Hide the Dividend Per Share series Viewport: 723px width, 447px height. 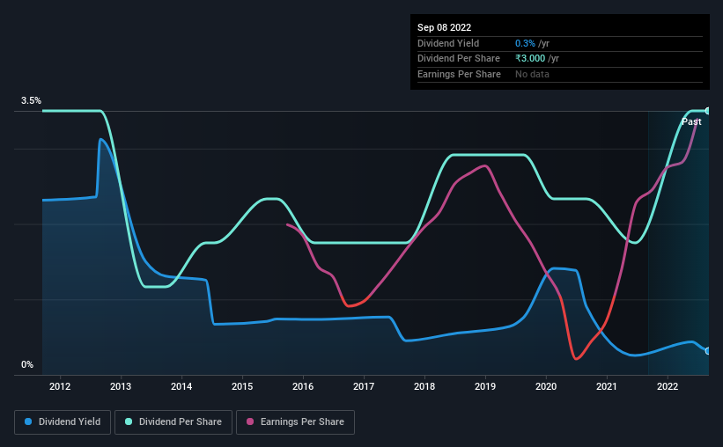pos(178,422)
